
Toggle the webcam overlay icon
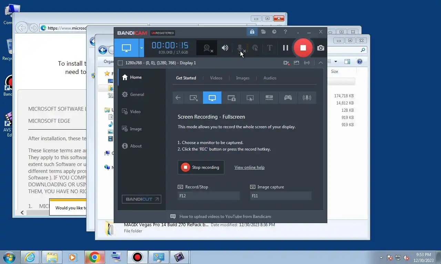[207, 48]
